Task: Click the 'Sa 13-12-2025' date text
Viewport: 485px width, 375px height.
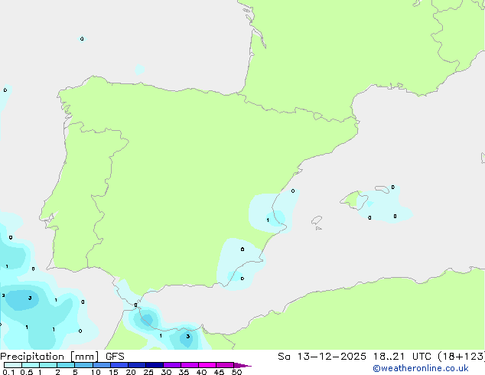Action: click(322, 357)
